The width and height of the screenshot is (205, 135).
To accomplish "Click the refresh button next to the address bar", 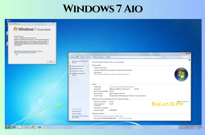I will coord(163,57).
